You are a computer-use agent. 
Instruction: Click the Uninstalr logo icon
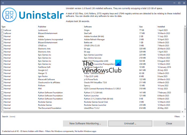tap(9, 15)
